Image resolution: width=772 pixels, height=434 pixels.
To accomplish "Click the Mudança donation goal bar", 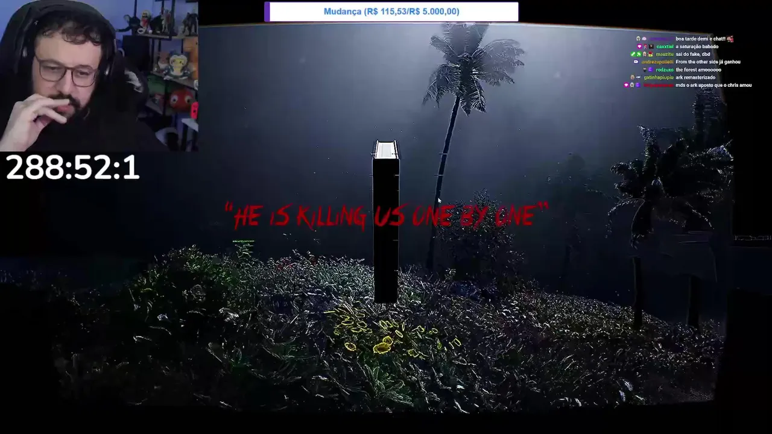I will [391, 11].
